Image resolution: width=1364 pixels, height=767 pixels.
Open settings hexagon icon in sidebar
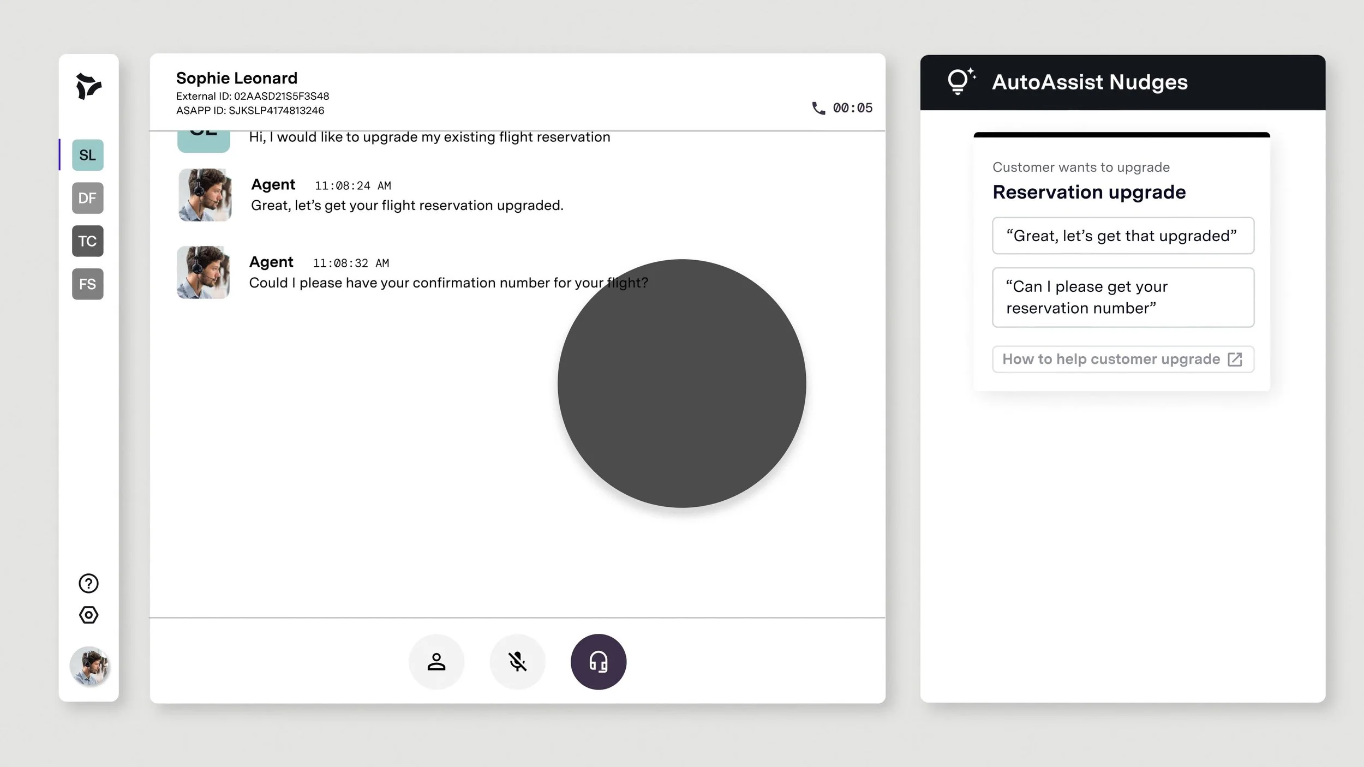click(x=88, y=615)
